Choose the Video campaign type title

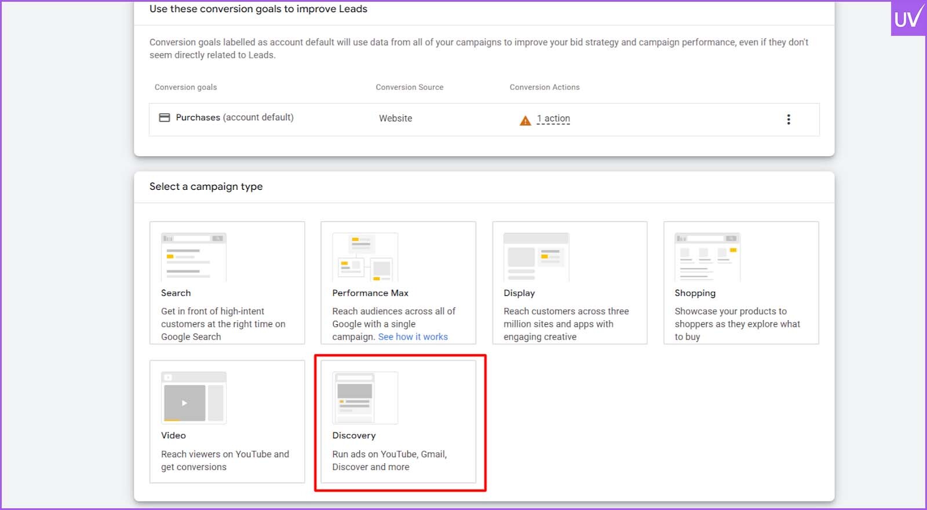[x=173, y=435]
